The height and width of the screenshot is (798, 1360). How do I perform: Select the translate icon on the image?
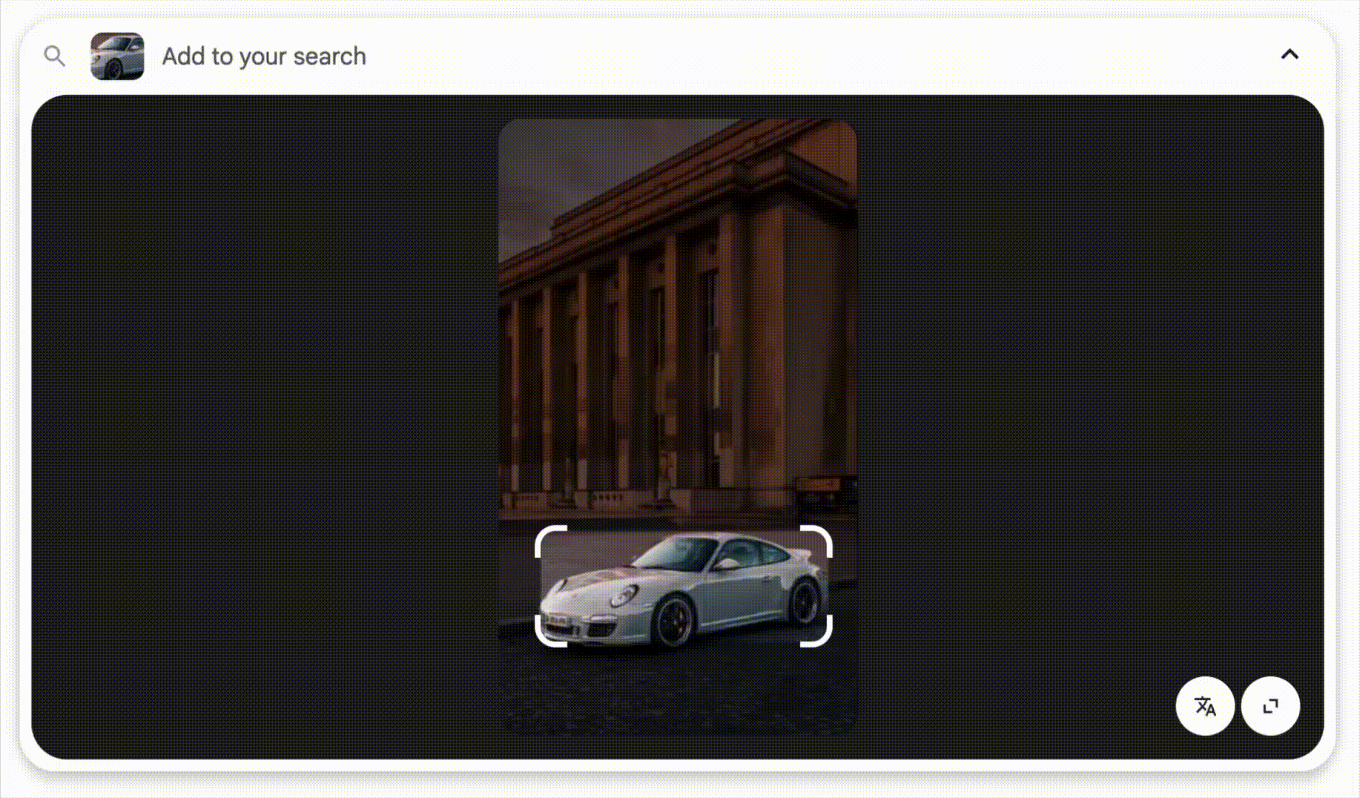1205,706
